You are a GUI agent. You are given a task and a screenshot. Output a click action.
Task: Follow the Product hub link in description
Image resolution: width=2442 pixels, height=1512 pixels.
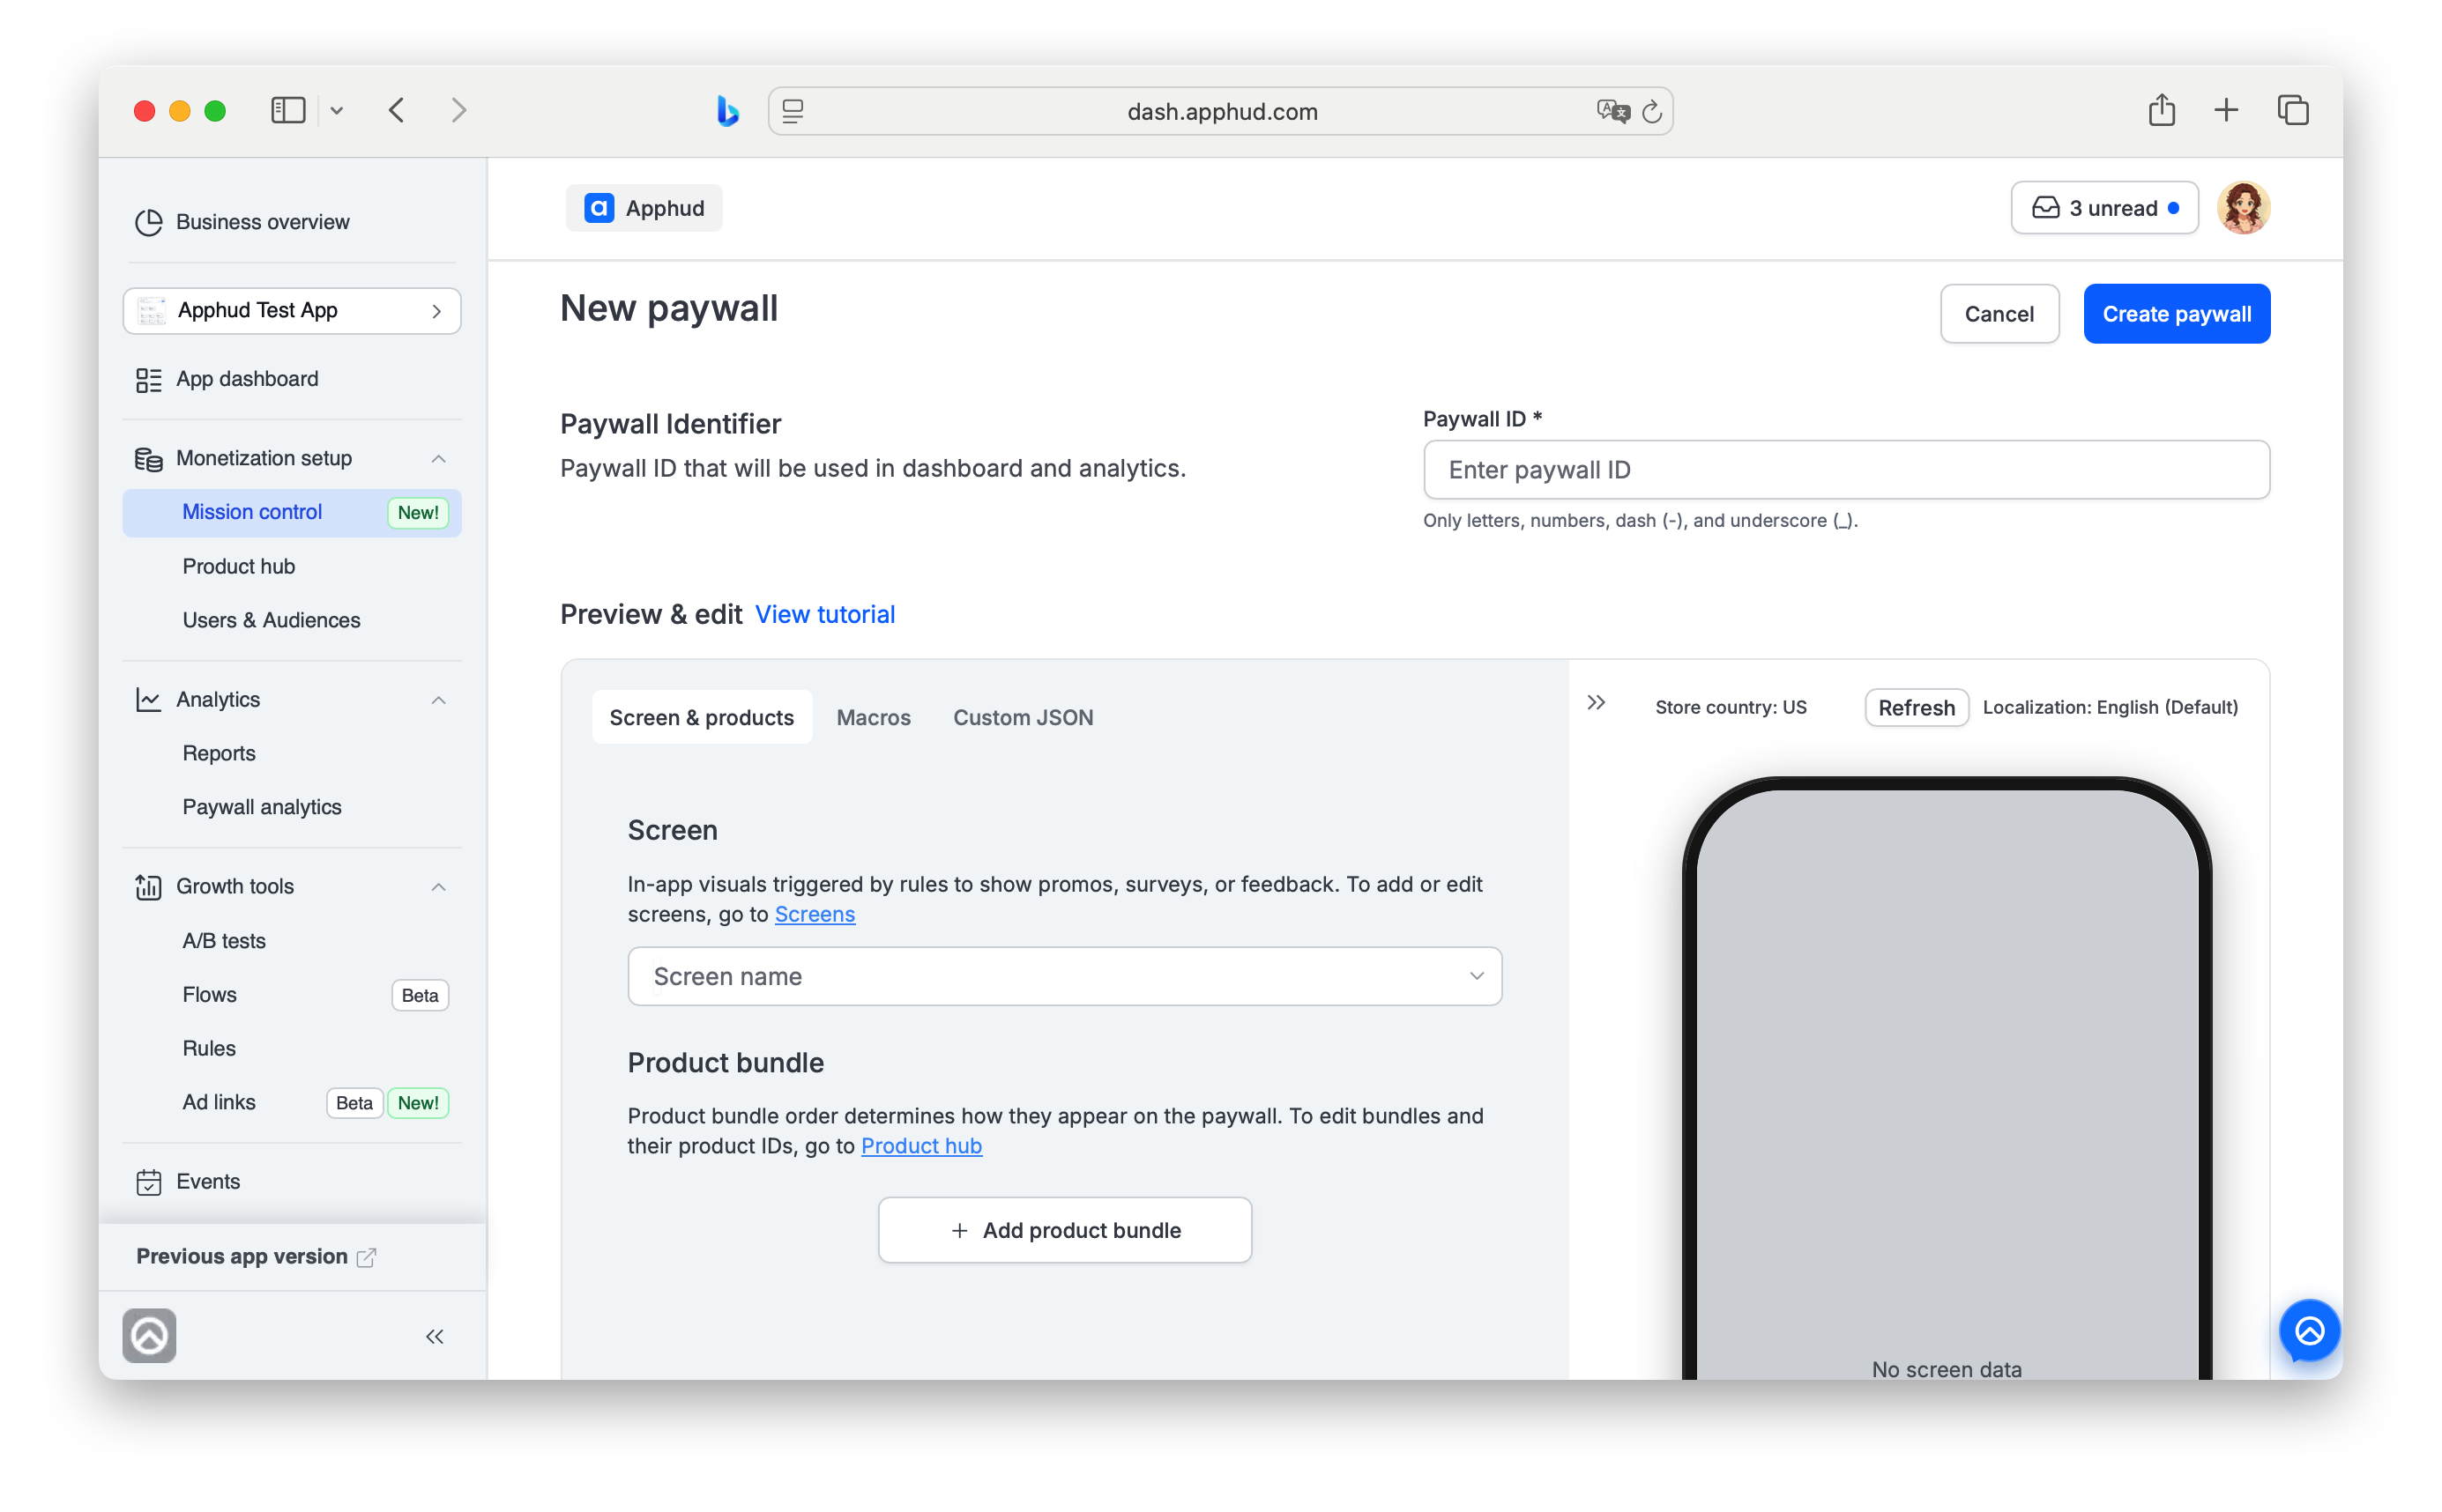point(920,1147)
